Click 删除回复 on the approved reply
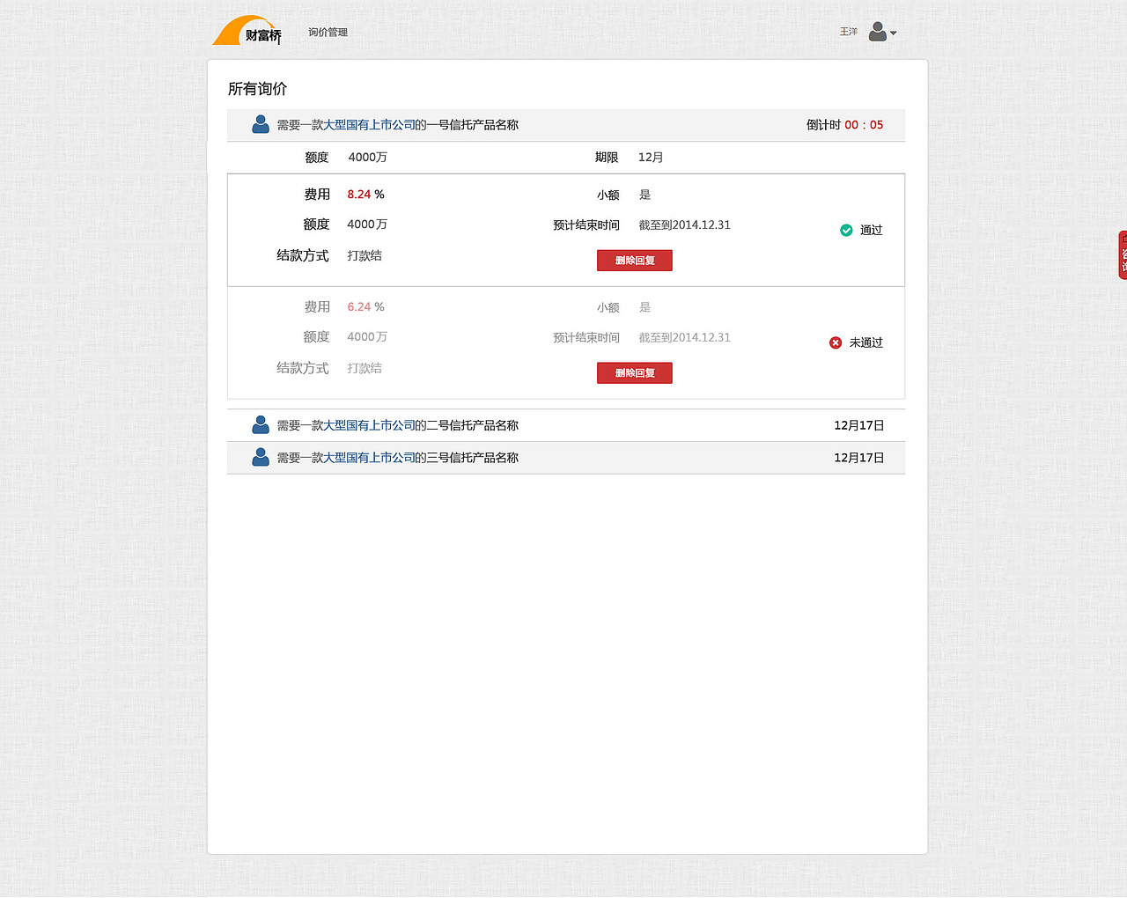The image size is (1127, 898). point(634,260)
